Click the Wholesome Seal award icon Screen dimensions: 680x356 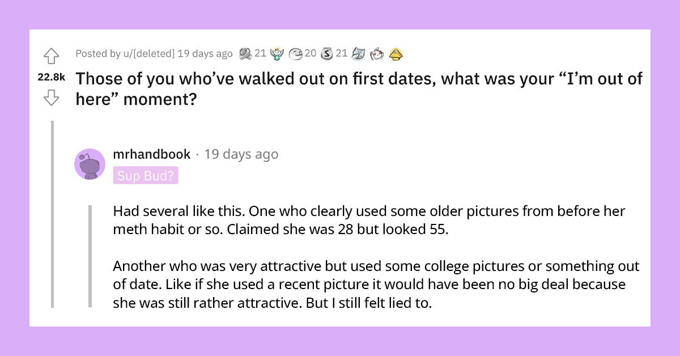coord(296,54)
